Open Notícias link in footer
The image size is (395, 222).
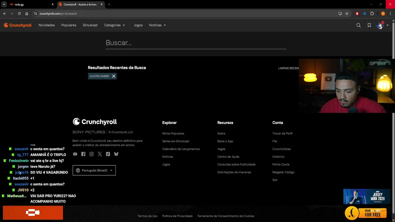[168, 157]
